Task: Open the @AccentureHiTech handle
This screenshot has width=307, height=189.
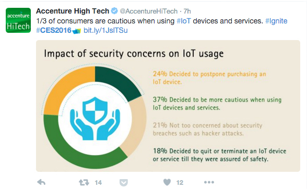Action: coord(149,11)
